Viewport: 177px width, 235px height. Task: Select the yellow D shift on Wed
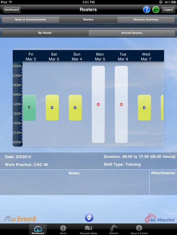(x=144, y=107)
